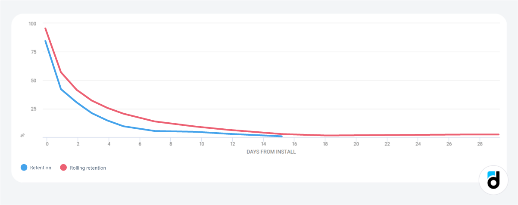Click day 14 on the x-axis

click(263, 144)
